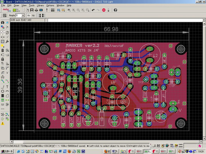Open the Angle dropdown
Screen dimensions: 206x154
pos(23,15)
